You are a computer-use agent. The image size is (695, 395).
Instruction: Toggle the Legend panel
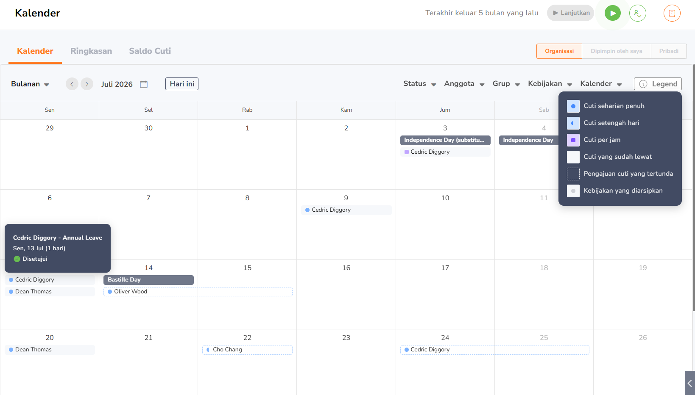[x=658, y=84]
